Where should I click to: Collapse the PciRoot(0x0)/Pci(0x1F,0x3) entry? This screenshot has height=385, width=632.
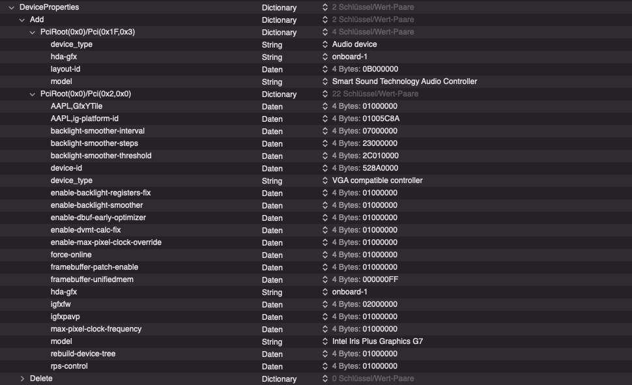(33, 32)
